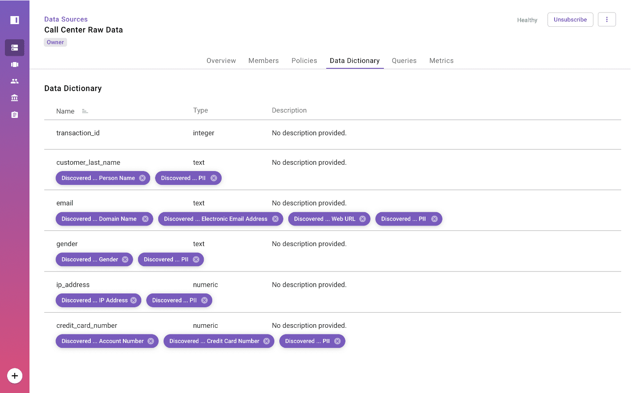Screen dimensions: 631x393
Task: Click the projects icon in sidebar
Action: (x=15, y=64)
